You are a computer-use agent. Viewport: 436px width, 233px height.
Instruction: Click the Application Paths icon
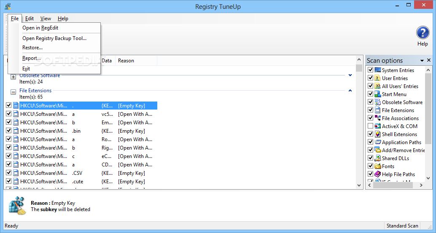[x=378, y=142]
